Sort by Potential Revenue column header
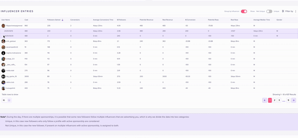298x138 pixels. 146,20
